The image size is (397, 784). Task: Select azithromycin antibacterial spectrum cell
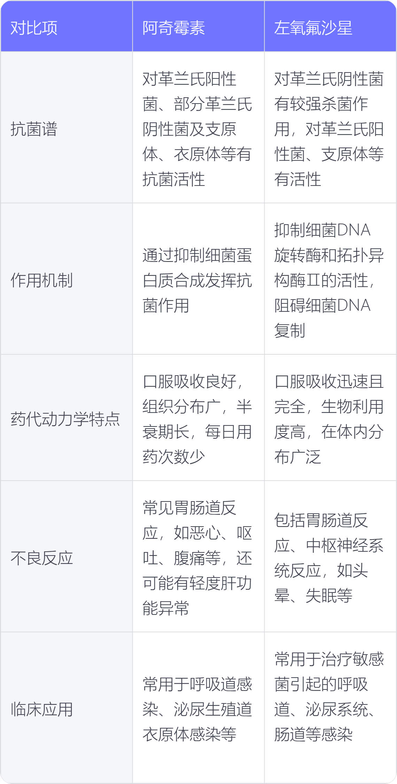[x=198, y=128]
